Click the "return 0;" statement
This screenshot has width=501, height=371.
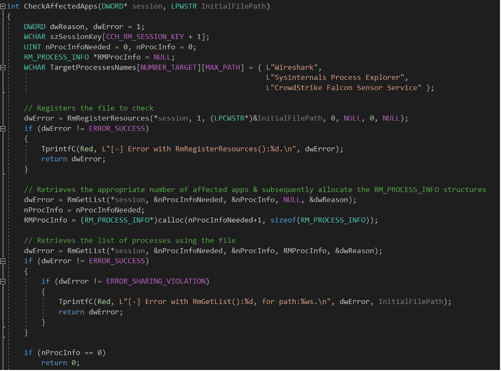[61, 363]
